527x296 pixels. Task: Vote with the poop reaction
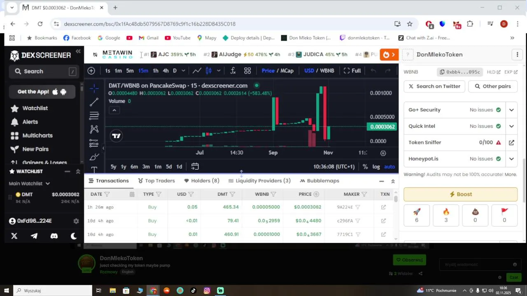tap(475, 215)
